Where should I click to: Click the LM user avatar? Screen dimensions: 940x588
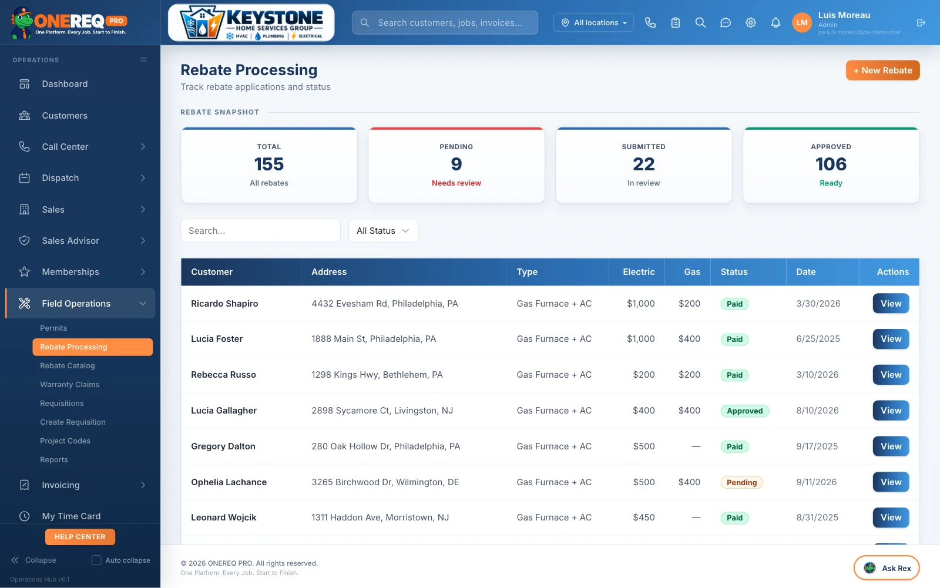(802, 23)
